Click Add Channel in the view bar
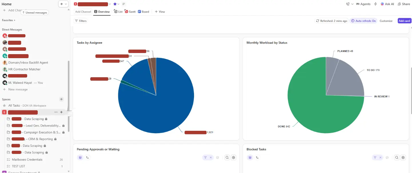The height and width of the screenshot is (173, 412). [83, 12]
